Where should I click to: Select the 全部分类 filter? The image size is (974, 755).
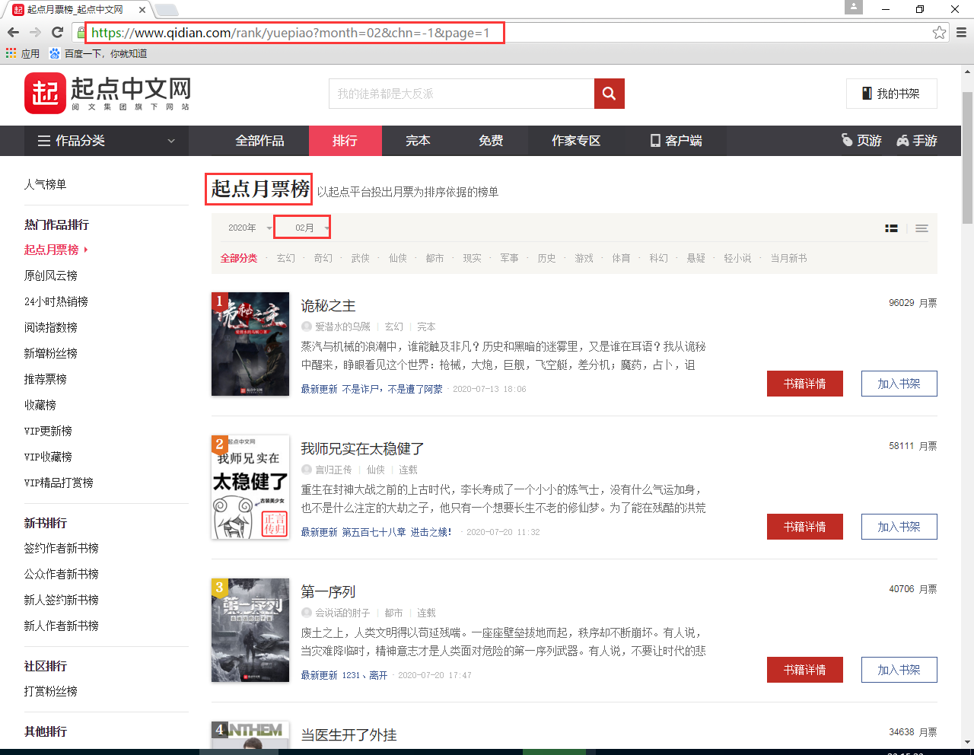pos(239,259)
